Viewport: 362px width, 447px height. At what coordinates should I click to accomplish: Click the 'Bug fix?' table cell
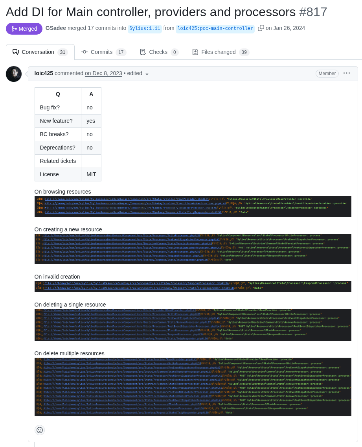coord(58,107)
